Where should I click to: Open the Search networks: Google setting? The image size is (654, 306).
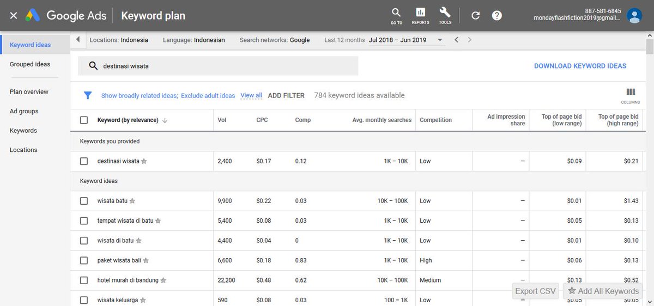[x=275, y=40]
